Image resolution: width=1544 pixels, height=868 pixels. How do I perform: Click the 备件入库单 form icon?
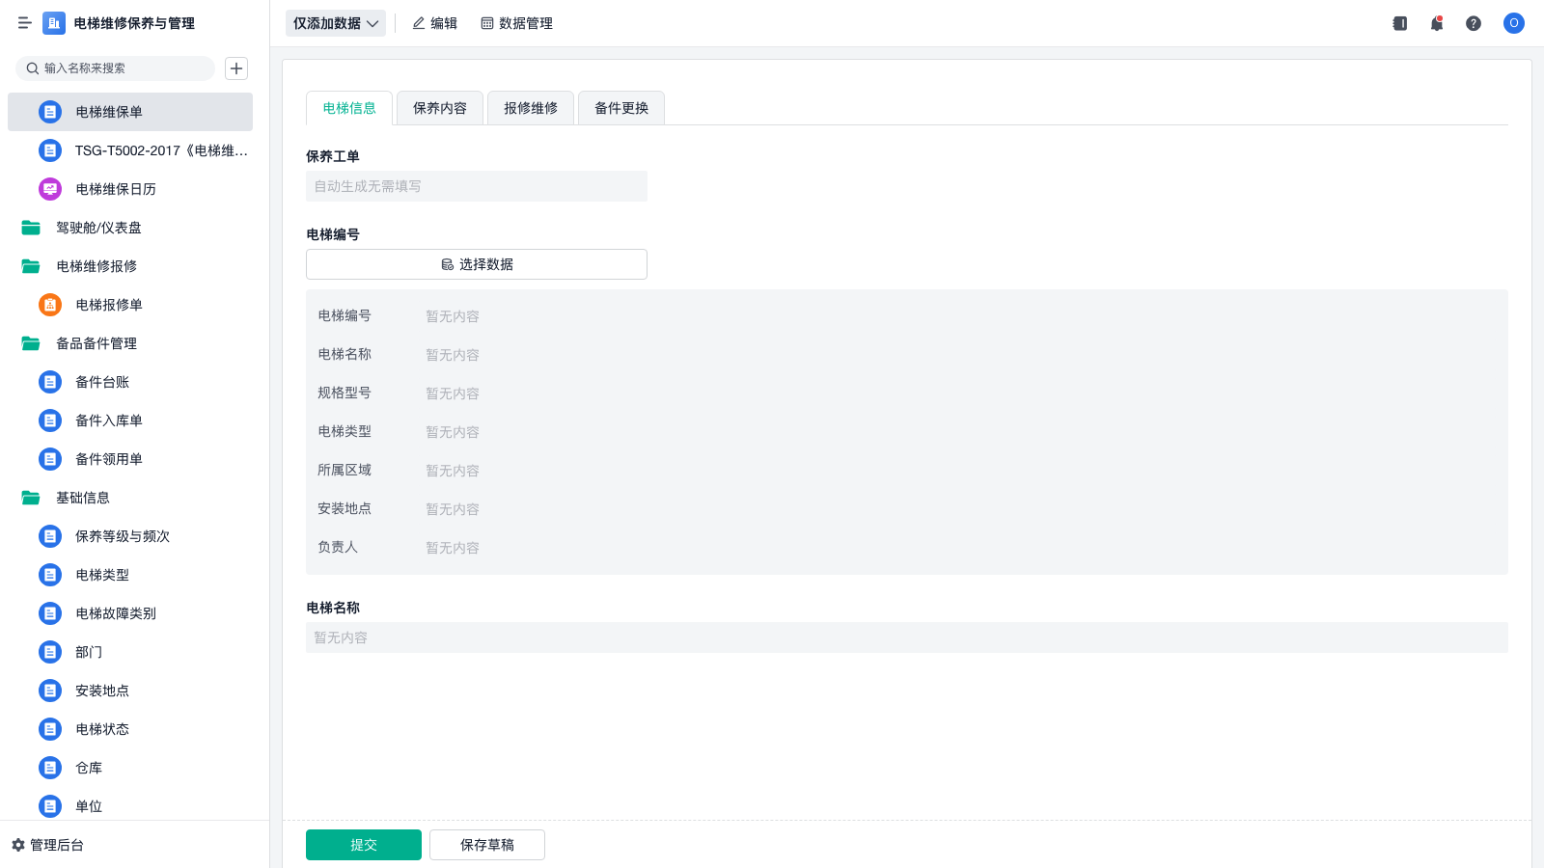[50, 420]
